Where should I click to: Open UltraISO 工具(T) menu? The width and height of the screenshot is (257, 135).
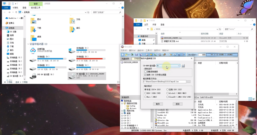[149, 51]
